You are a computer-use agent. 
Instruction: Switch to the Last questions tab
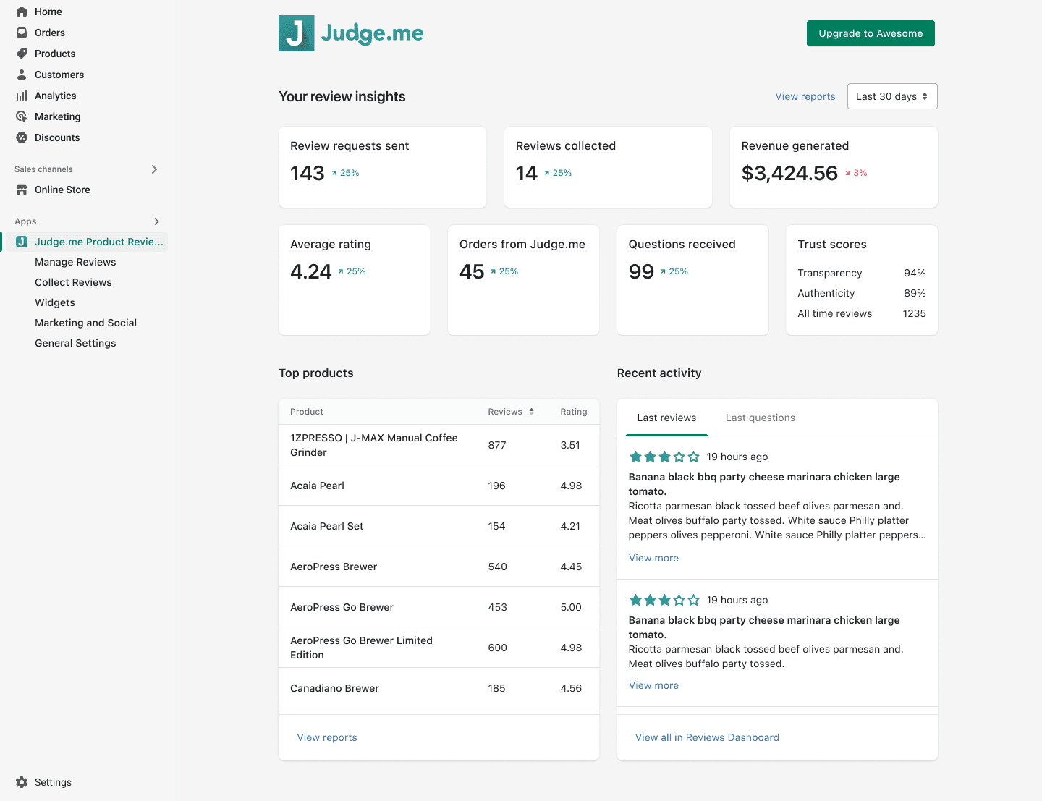tap(760, 418)
